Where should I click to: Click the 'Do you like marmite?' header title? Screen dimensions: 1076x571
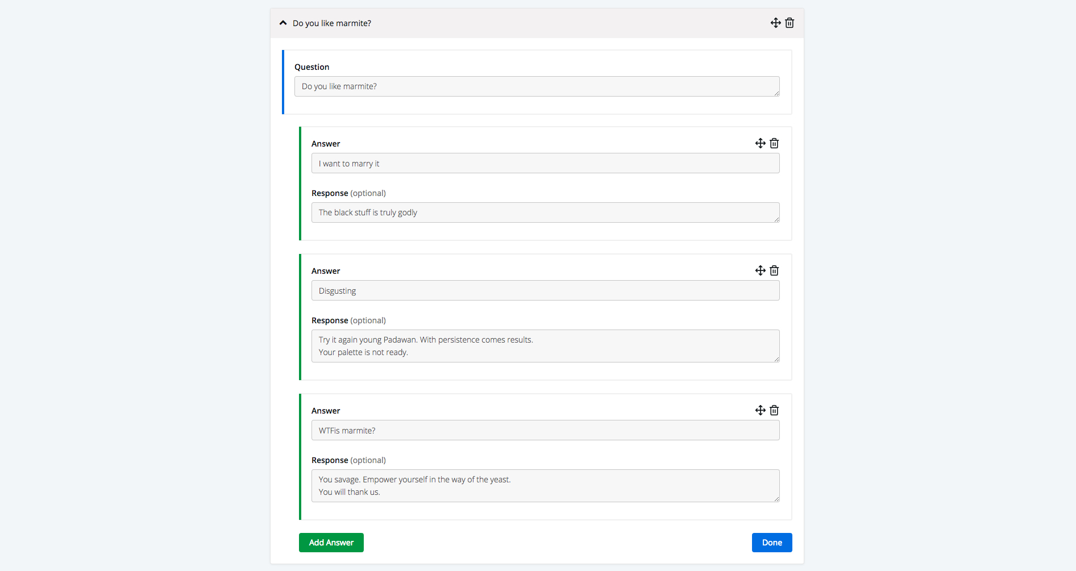[x=332, y=23]
